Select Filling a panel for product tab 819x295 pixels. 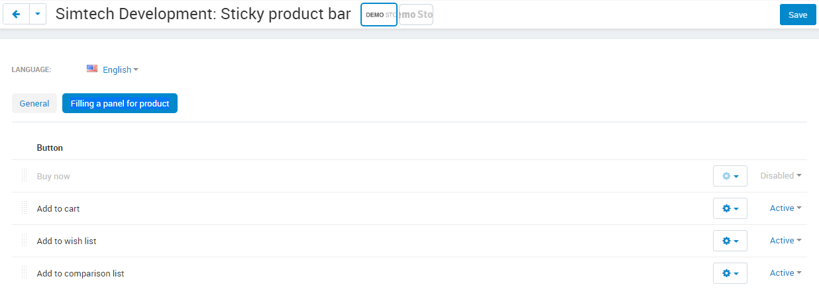tap(120, 103)
